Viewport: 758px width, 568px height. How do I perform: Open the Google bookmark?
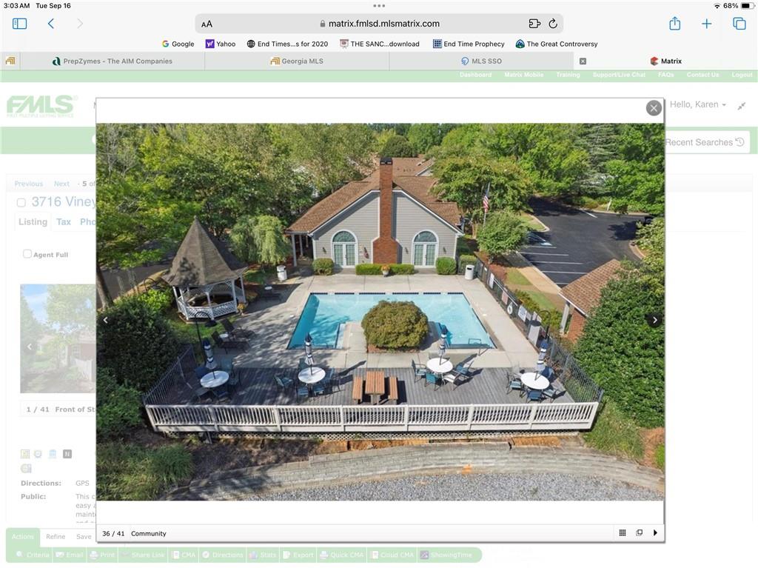pos(178,44)
